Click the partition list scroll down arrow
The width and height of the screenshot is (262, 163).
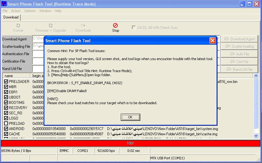(x=256, y=136)
